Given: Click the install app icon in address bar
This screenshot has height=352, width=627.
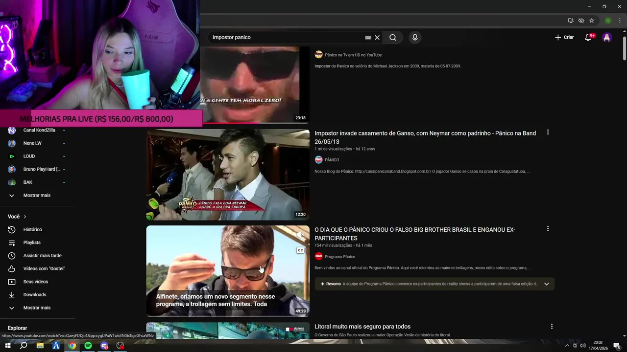Looking at the screenshot, I should tap(571, 21).
